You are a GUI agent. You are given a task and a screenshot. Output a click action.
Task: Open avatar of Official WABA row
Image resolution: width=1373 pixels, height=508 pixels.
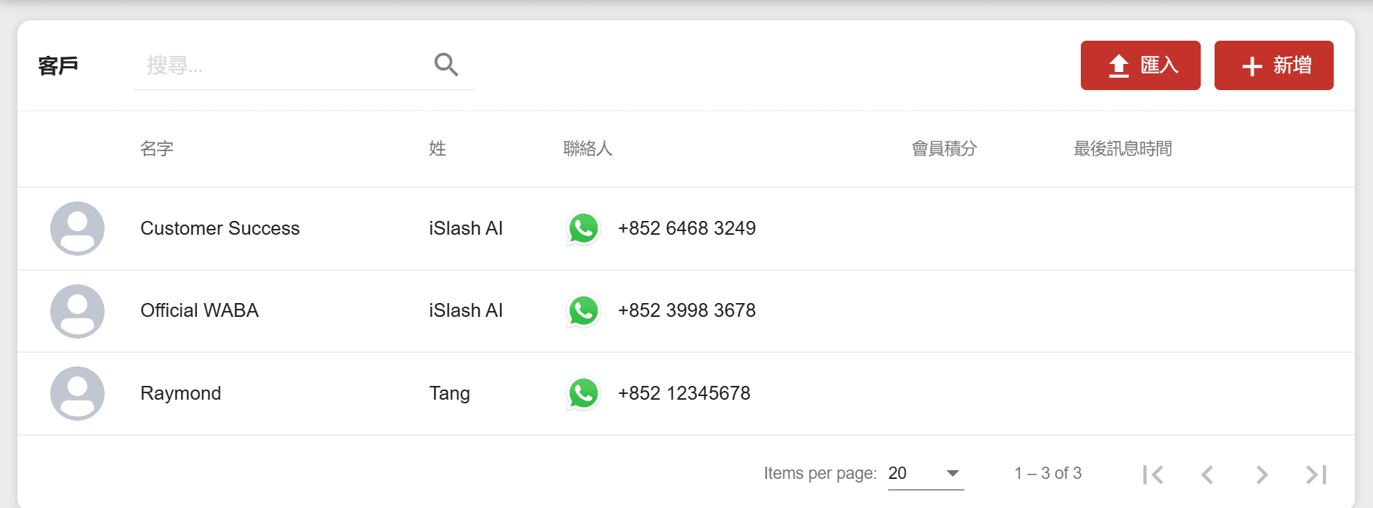pos(77,311)
